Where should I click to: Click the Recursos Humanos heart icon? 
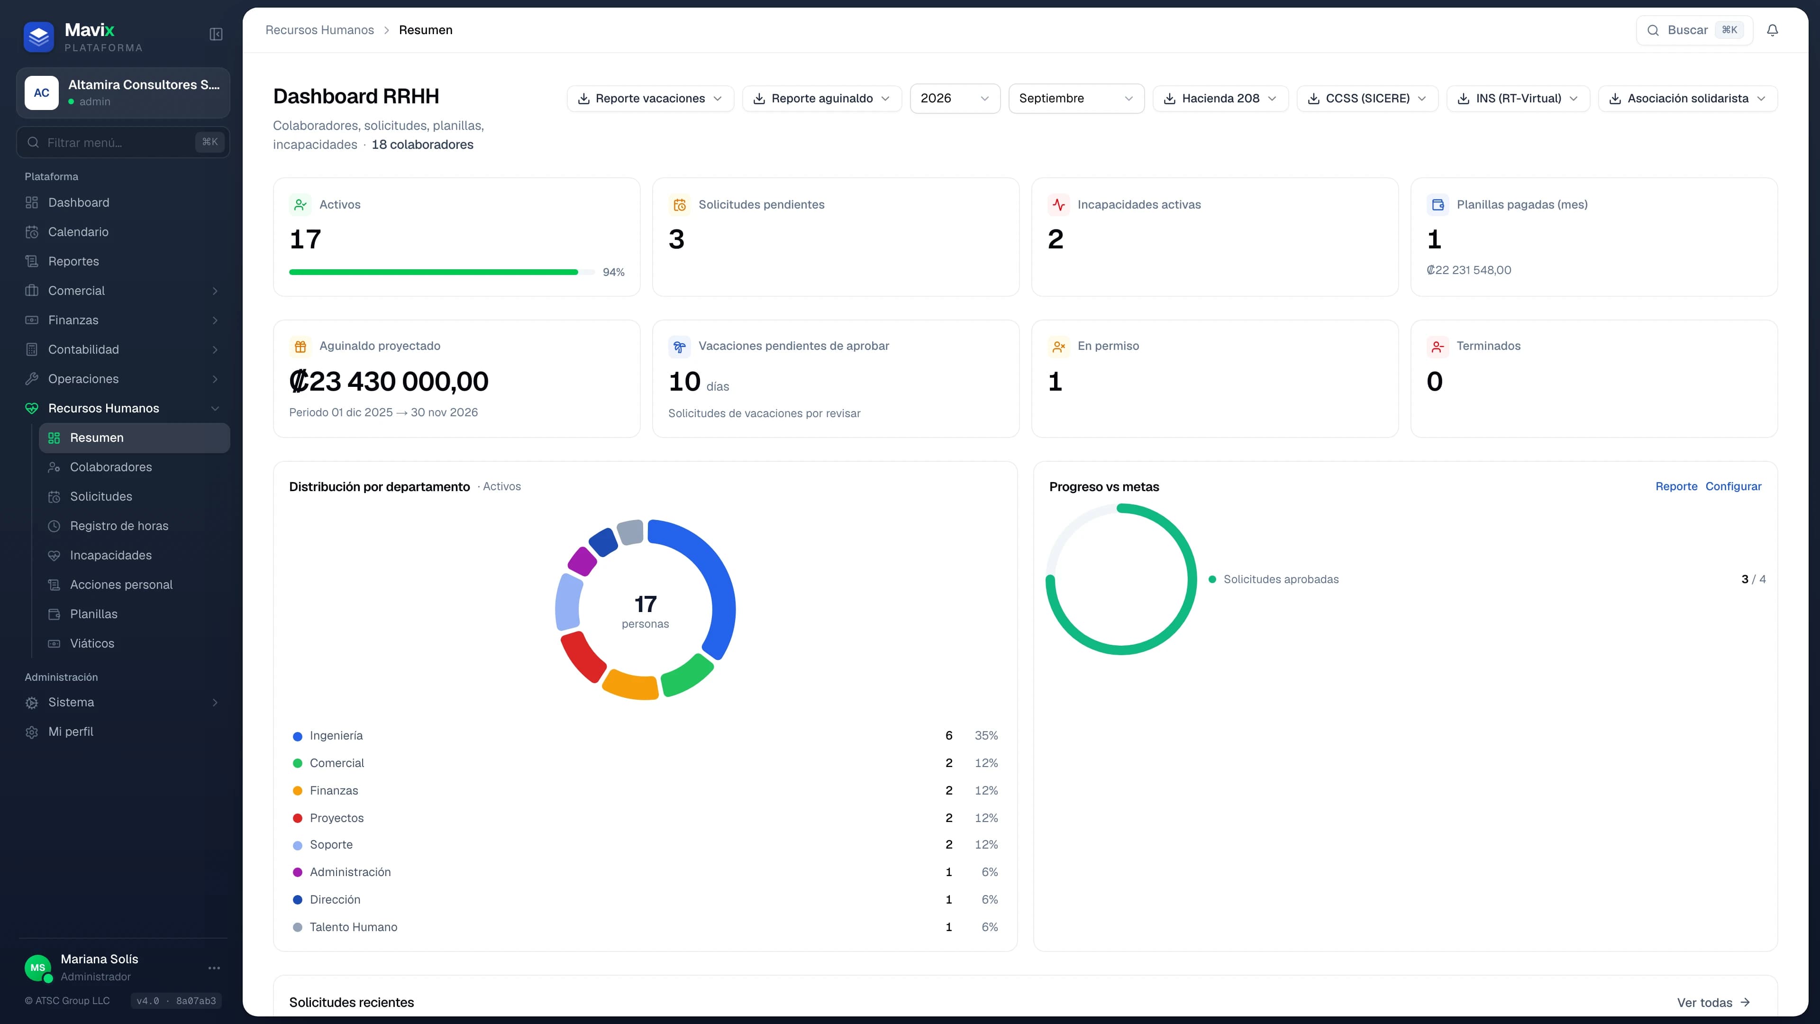[32, 409]
